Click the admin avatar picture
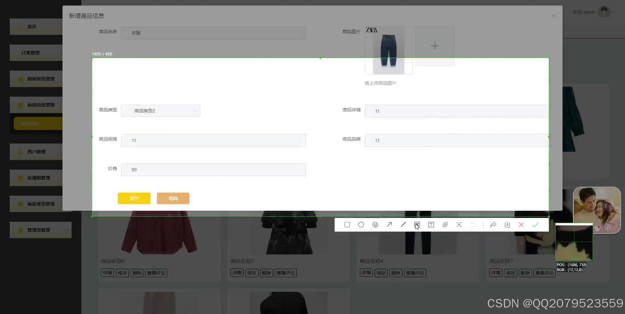 pyautogui.click(x=604, y=12)
